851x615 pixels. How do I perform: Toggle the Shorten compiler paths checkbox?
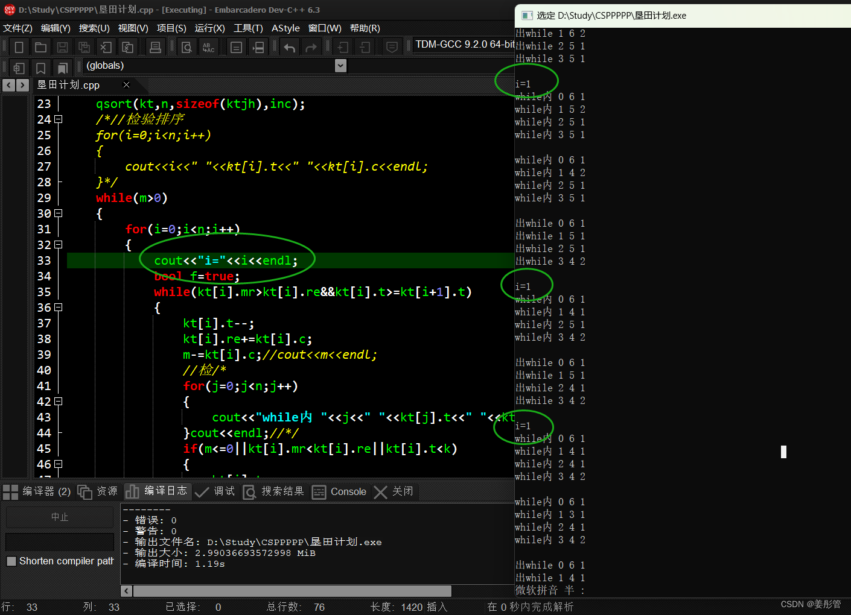[x=11, y=561]
